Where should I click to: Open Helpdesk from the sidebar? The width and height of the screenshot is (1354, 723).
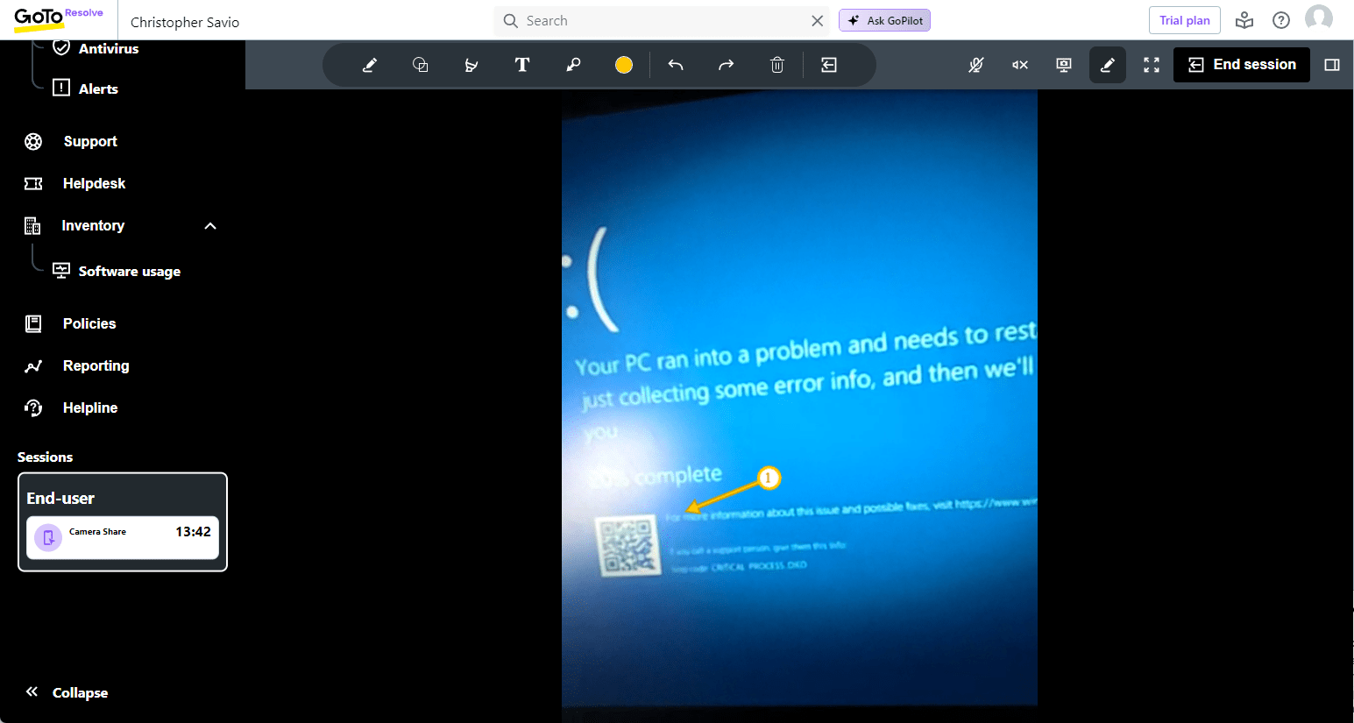click(x=75, y=183)
